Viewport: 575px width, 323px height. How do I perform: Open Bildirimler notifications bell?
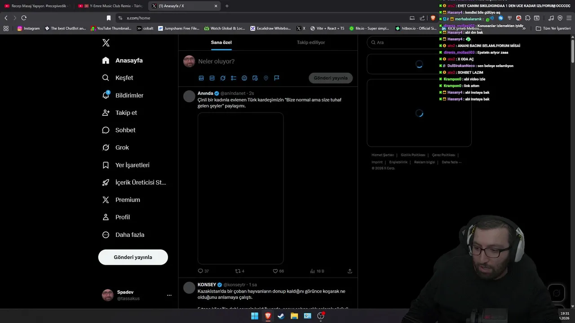click(x=123, y=95)
